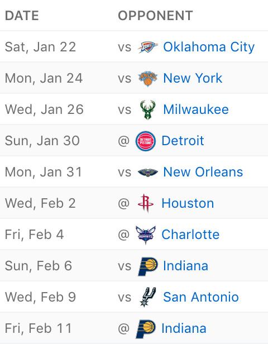Image resolution: width=268 pixels, height=344 pixels.
Task: Click the Pacers logo on Feb 6 row
Action: pyautogui.click(x=148, y=266)
